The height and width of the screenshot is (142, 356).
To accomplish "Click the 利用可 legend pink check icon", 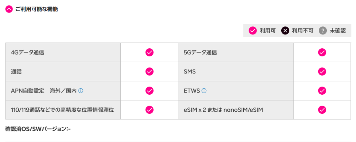I will tap(253, 31).
